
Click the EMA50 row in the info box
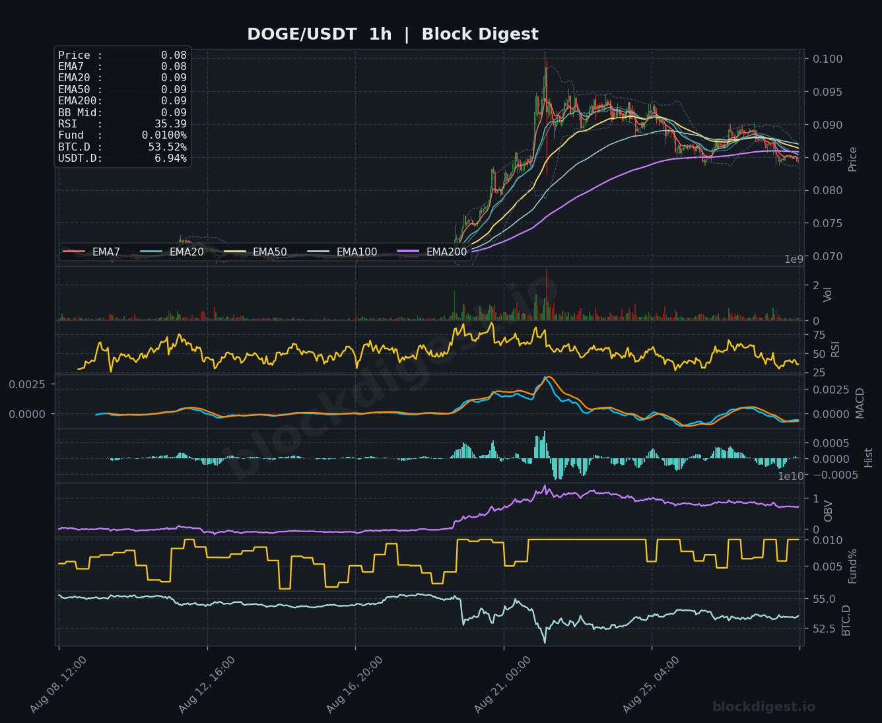coord(122,90)
